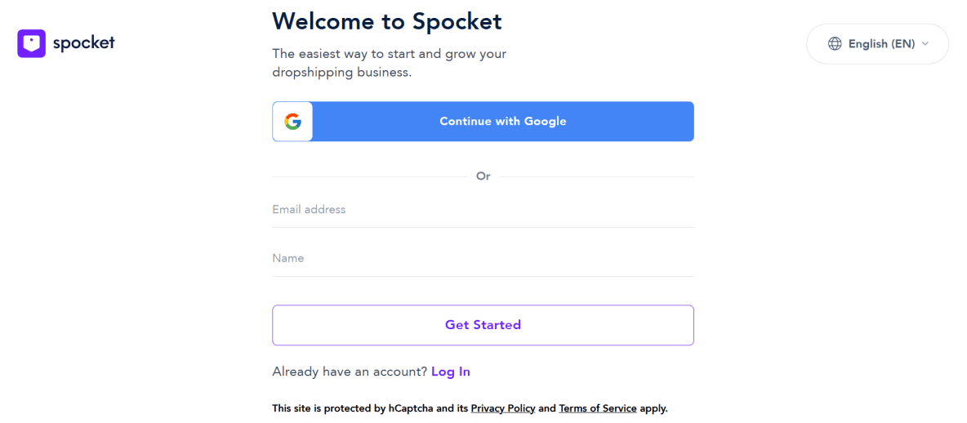Follow the Log In link
The width and height of the screenshot is (967, 423).
click(451, 372)
